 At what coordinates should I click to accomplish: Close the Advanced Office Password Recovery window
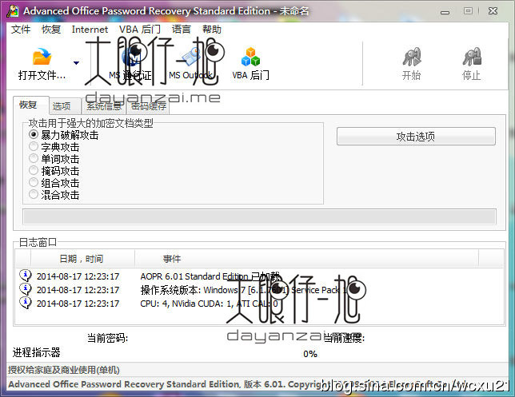[x=493, y=11]
